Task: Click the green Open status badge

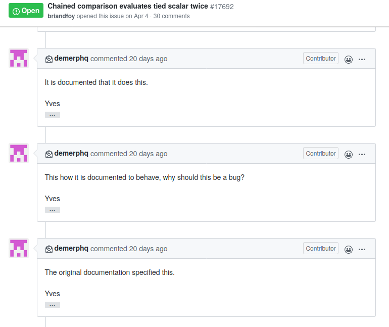Action: 26,11
